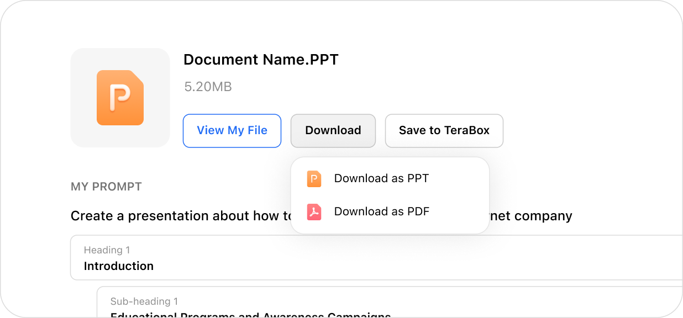Click the 5.20MB file size text
This screenshot has height=318, width=683.
[208, 87]
